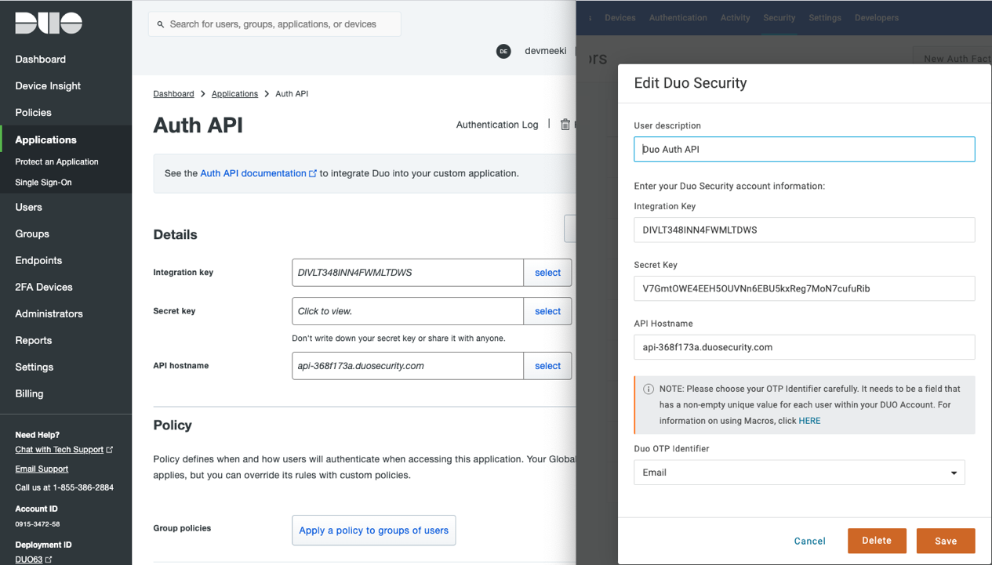Click the DE user avatar icon
Screen dimensions: 992x565
coord(503,51)
